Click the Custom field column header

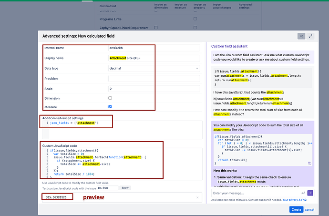tap(108, 6)
